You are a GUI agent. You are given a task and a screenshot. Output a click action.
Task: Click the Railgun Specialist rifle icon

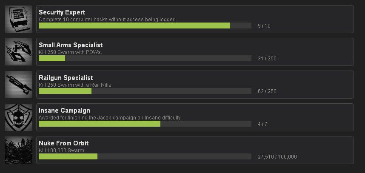[x=19, y=85]
